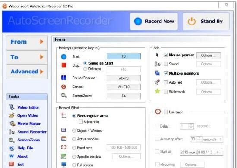Click the Sound microphone icon in Add group
Viewport: 237px width, 168px height.
pyautogui.click(x=157, y=64)
